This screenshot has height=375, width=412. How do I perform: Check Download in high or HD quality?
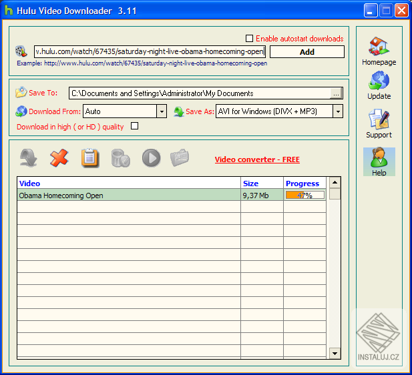134,126
